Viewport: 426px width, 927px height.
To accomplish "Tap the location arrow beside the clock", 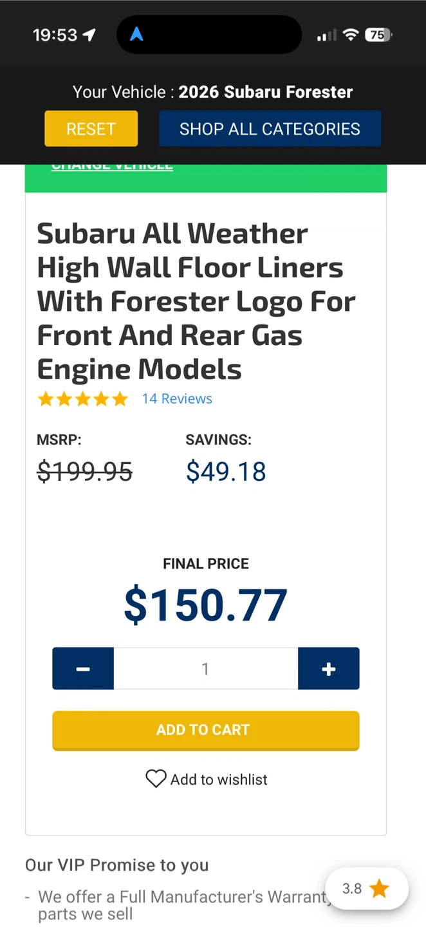I will (x=89, y=35).
